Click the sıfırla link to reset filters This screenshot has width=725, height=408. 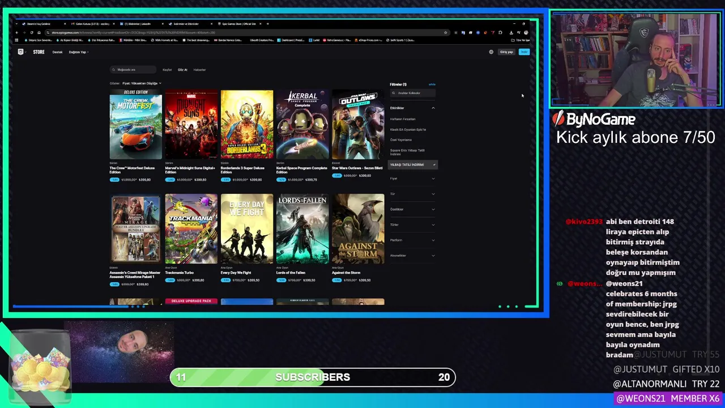[x=432, y=84]
